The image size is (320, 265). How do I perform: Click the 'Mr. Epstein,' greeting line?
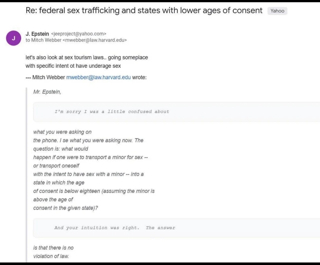tap(47, 92)
